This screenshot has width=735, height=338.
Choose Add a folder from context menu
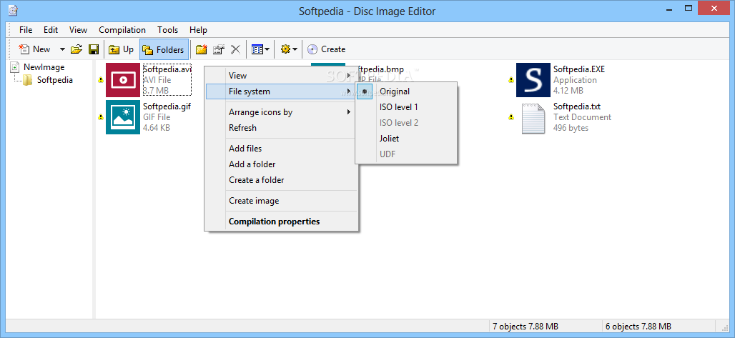coord(281,164)
